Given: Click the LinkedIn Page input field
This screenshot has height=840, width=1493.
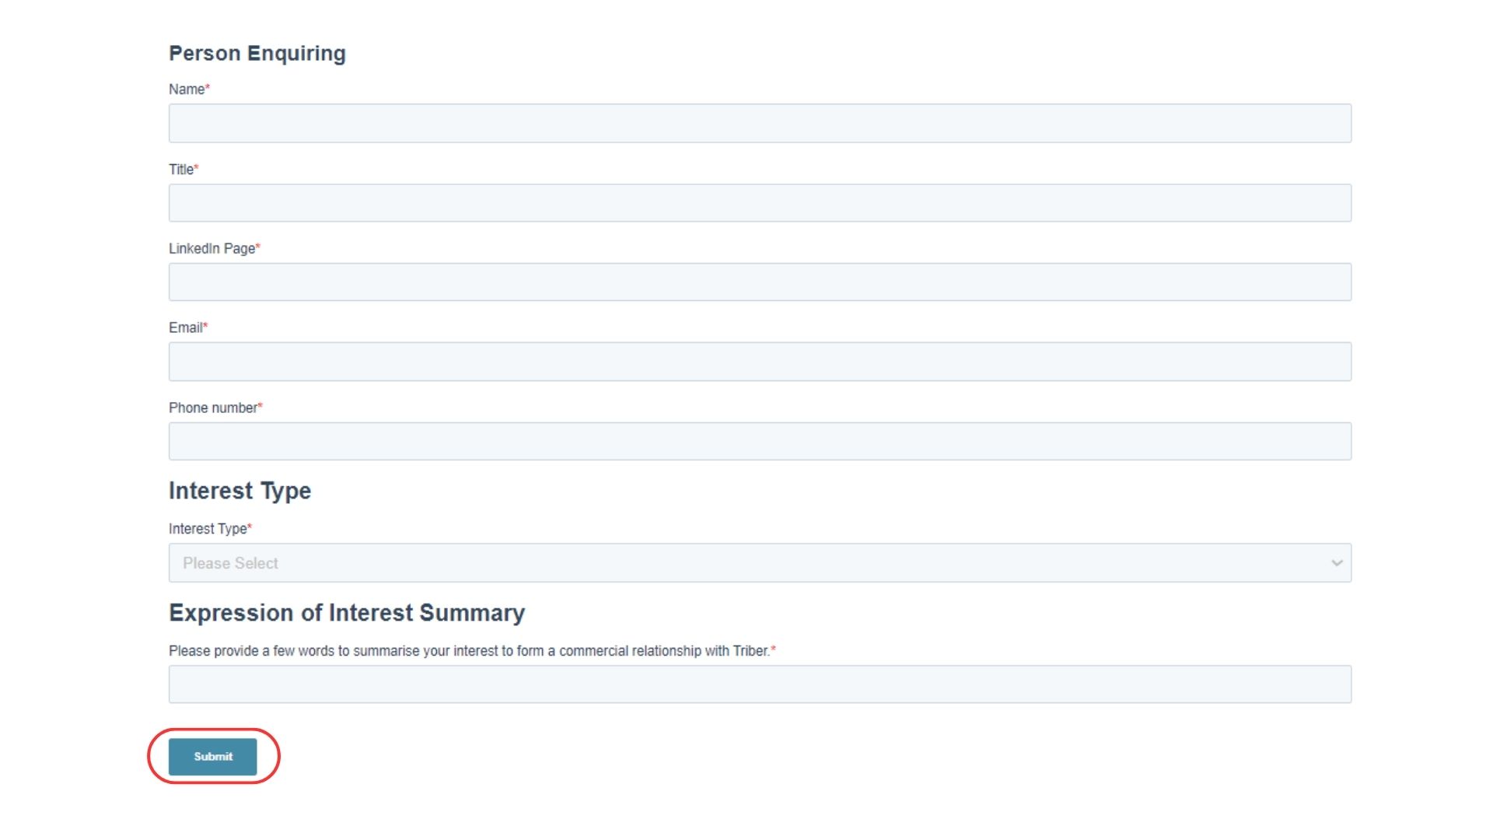Looking at the screenshot, I should click(760, 282).
